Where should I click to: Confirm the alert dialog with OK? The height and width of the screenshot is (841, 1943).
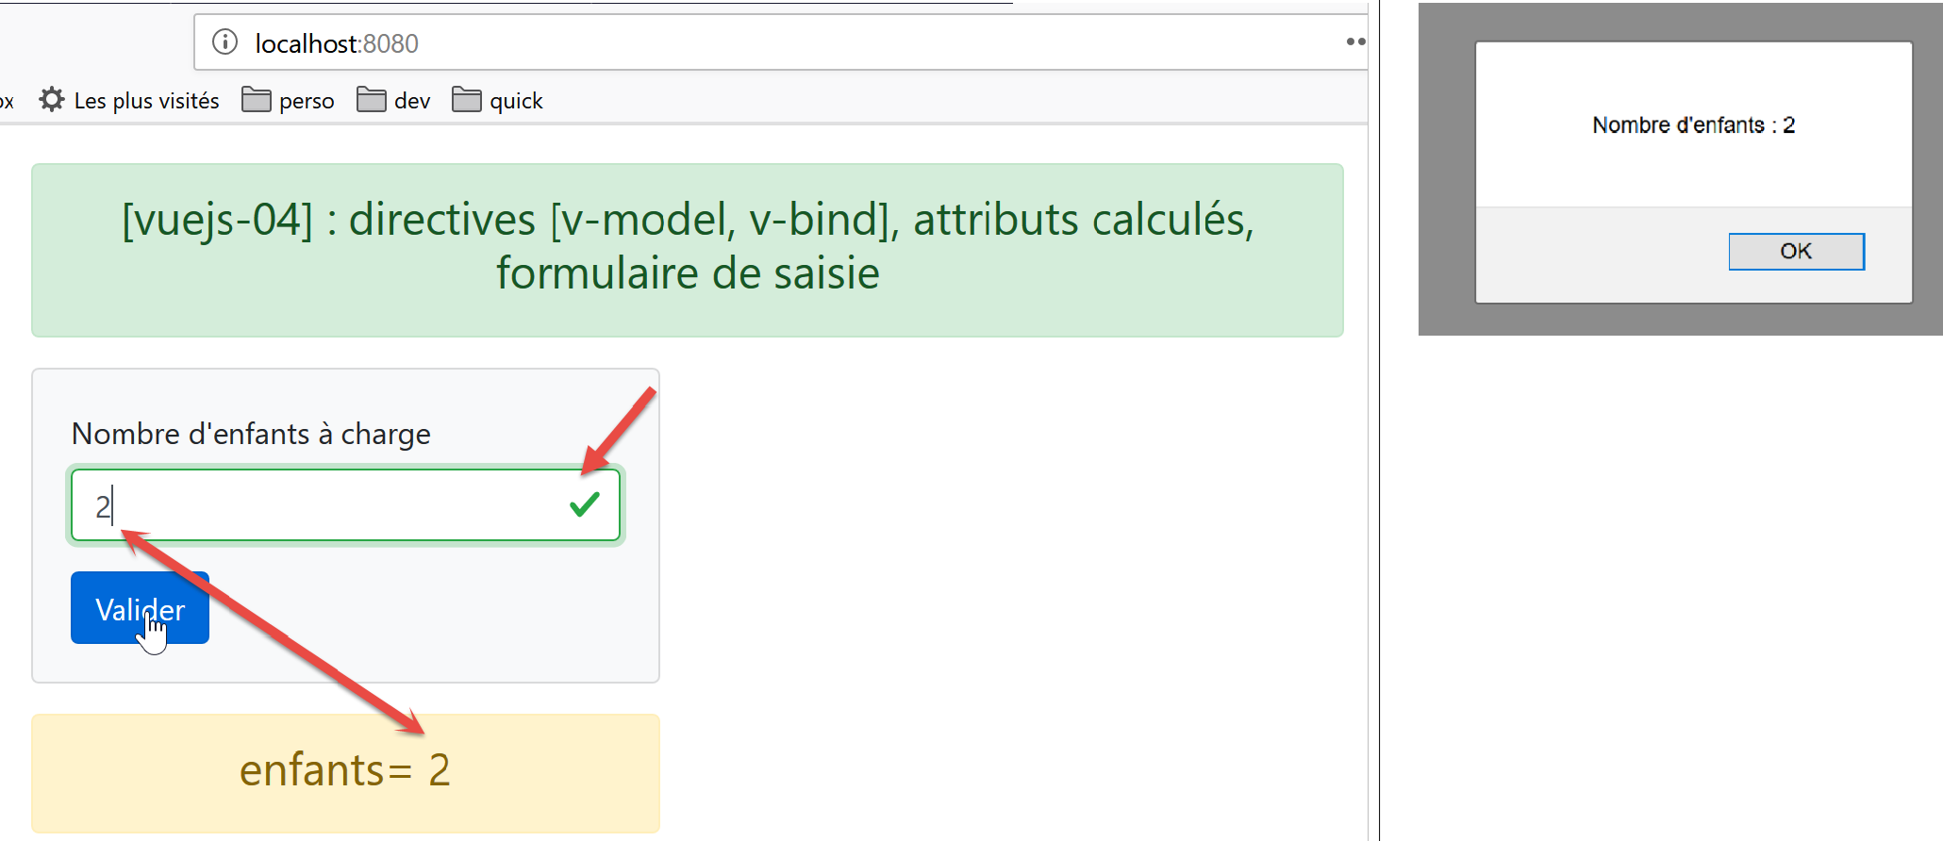(x=1796, y=252)
